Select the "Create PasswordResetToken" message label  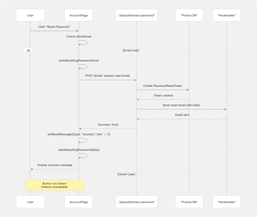click(163, 86)
